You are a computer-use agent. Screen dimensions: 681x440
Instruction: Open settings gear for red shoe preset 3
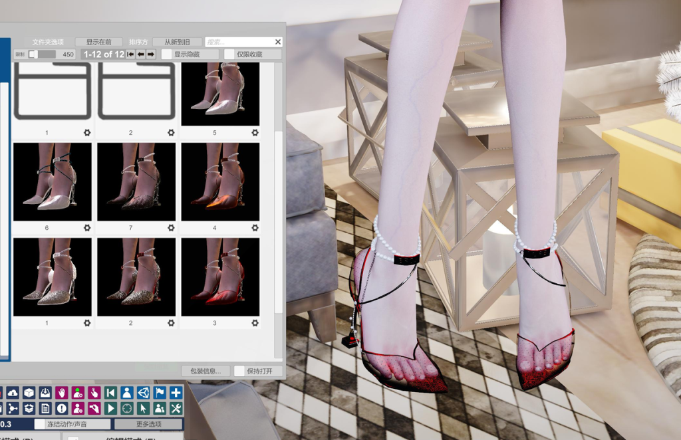click(x=255, y=323)
